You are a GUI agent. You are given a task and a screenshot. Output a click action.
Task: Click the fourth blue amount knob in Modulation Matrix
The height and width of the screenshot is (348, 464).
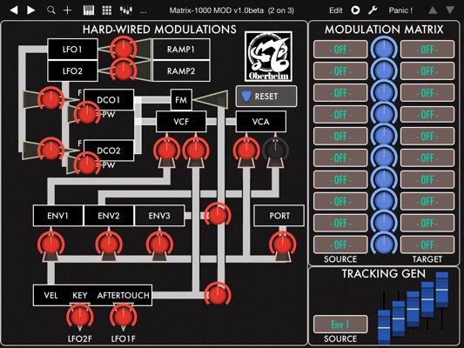pyautogui.click(x=384, y=114)
